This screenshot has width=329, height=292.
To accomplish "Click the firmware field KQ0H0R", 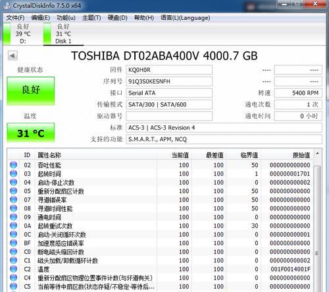I will coord(169,70).
